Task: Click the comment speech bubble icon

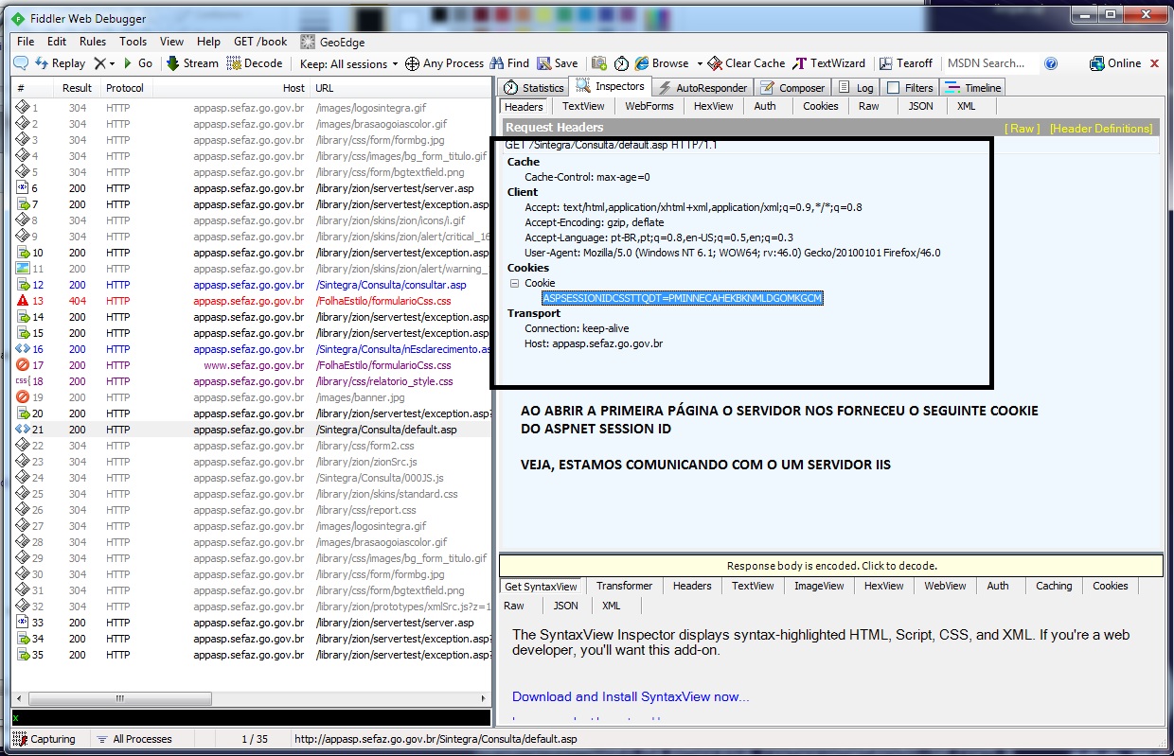Action: point(20,63)
